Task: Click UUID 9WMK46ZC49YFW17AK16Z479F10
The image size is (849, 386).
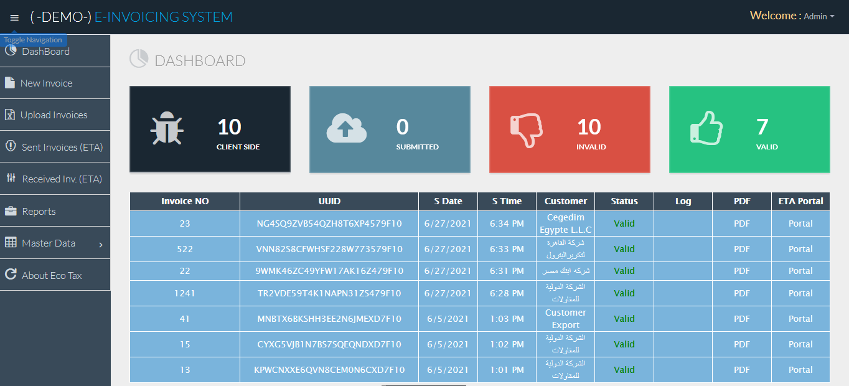Action: point(329,271)
